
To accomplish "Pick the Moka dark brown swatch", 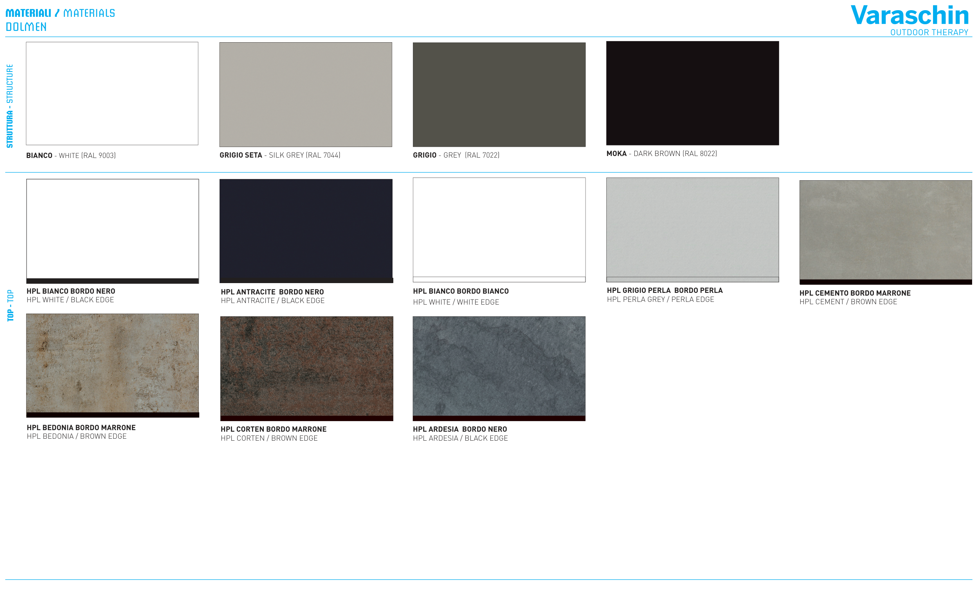I will [692, 93].
